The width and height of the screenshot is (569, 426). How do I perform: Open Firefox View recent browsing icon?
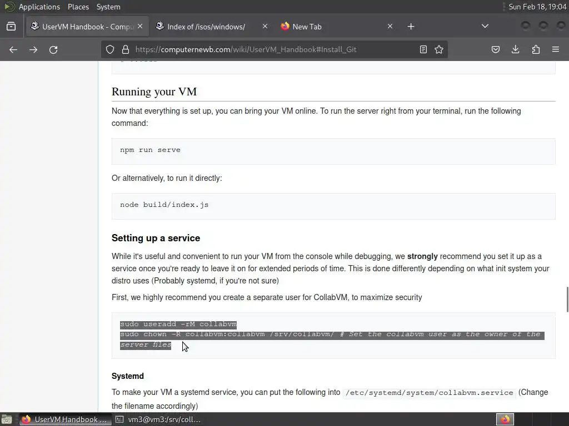(x=11, y=27)
